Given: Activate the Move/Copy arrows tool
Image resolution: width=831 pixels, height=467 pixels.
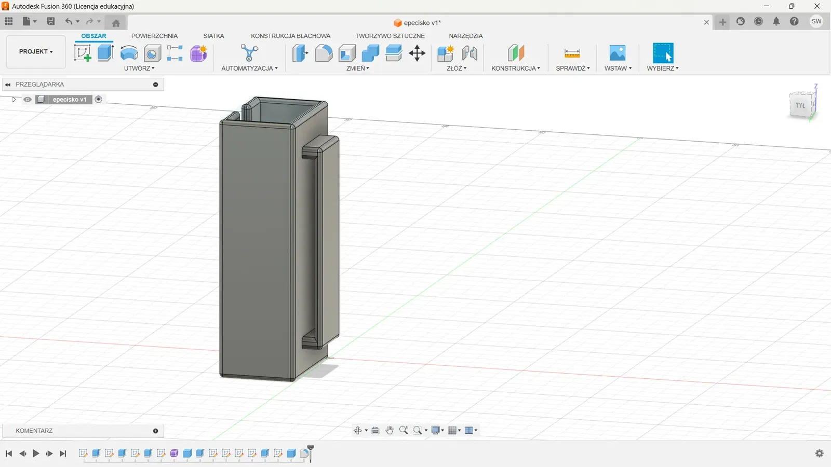Looking at the screenshot, I should (x=417, y=53).
